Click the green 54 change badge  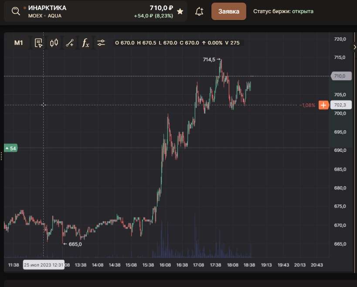tap(11, 148)
